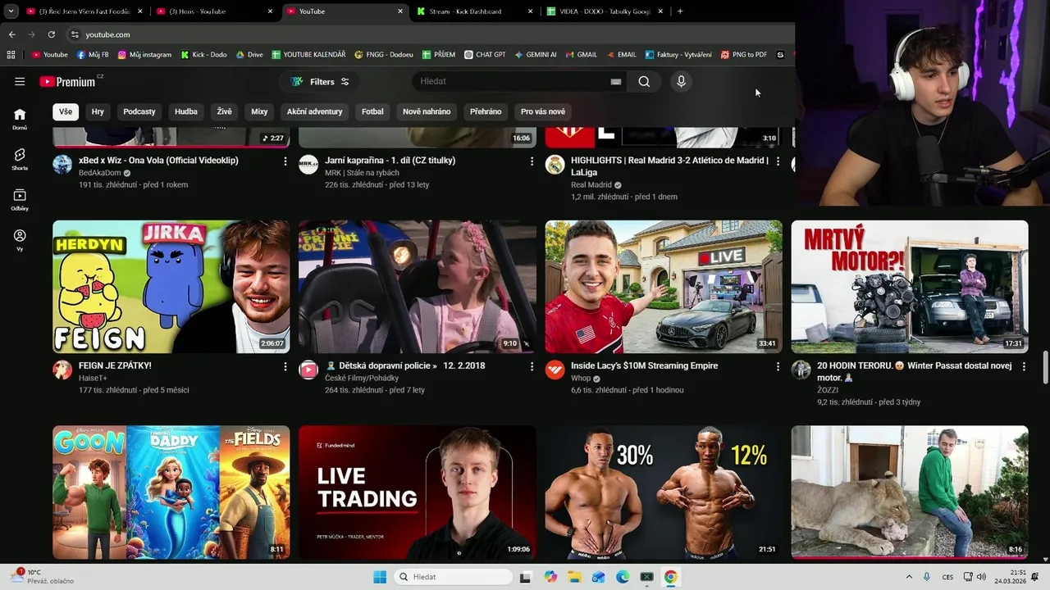Open more options for 20 HODIN TERORU video
The image size is (1050, 590).
pyautogui.click(x=1024, y=366)
